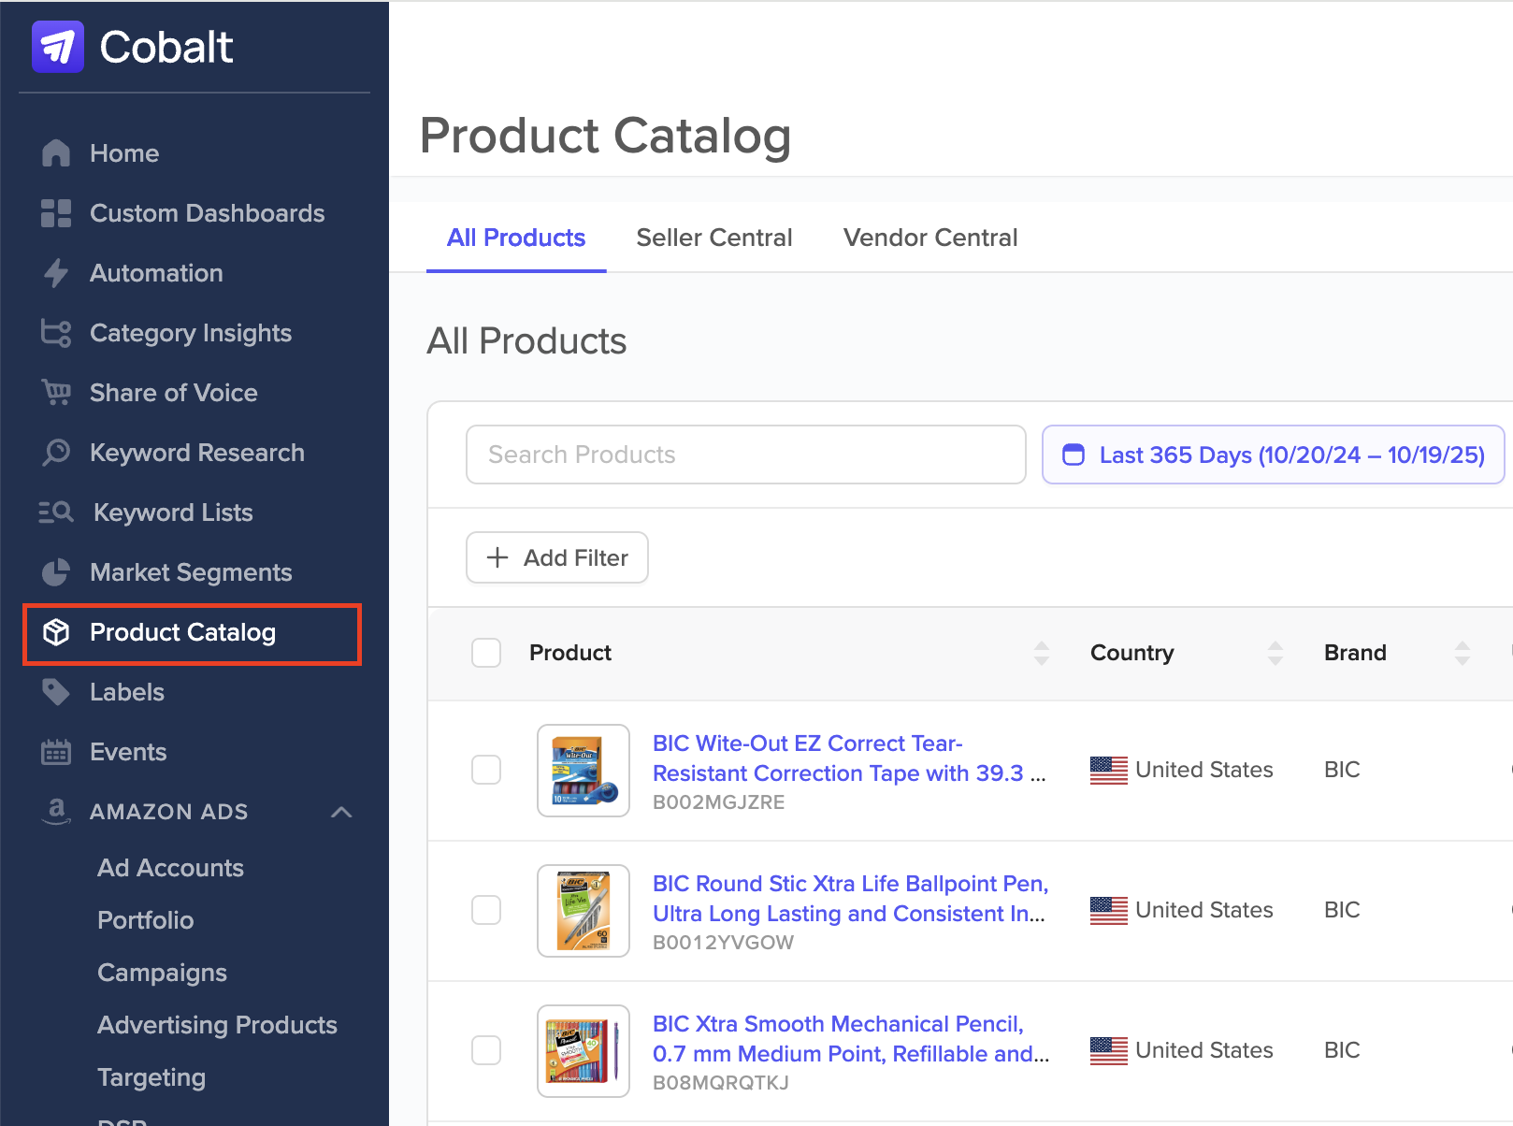Screen dimensions: 1513x1126
Task: Sort by the Product column arrows
Action: [1042, 653]
